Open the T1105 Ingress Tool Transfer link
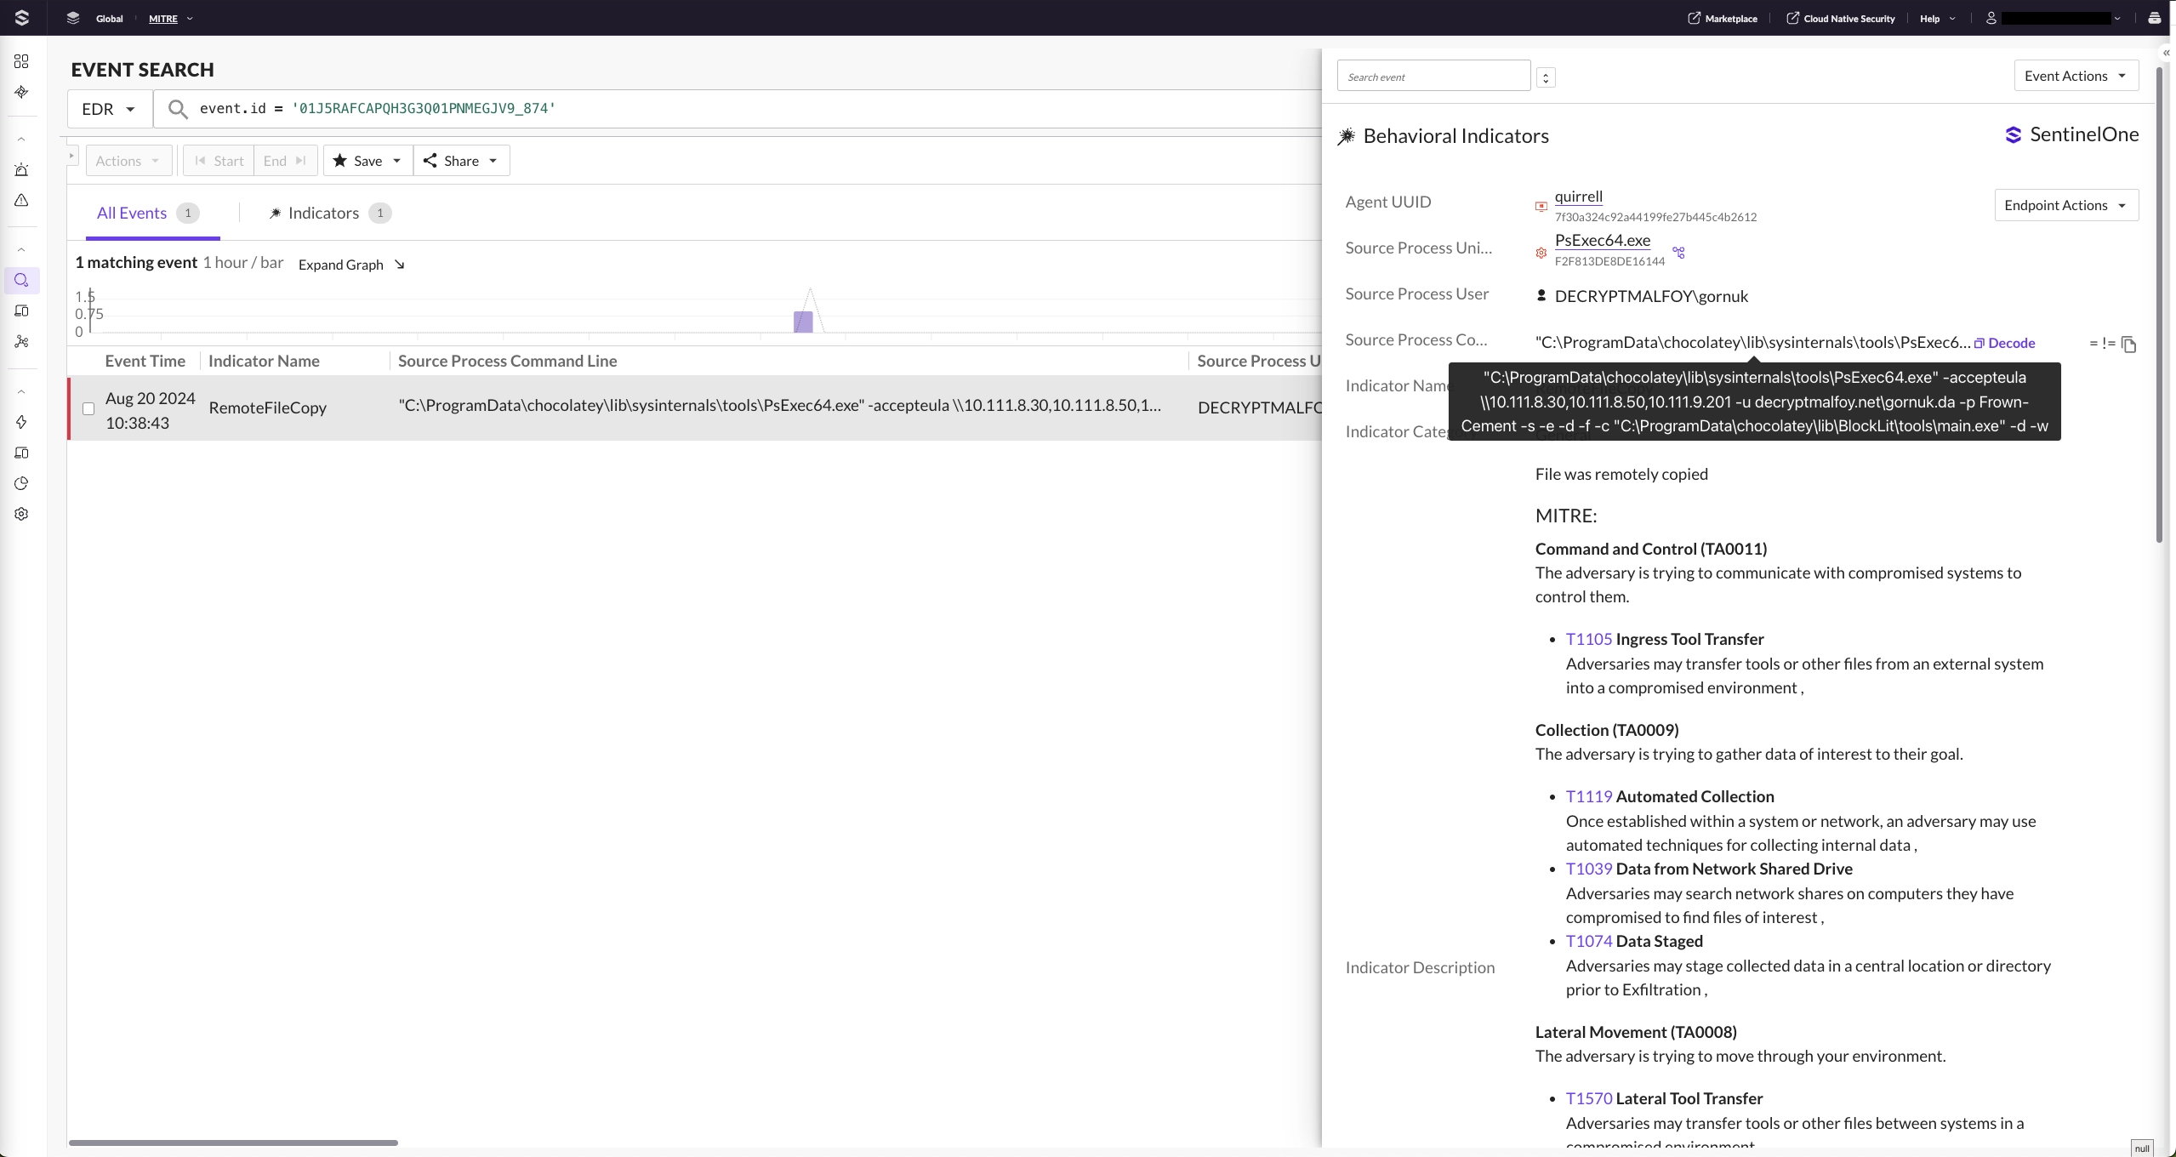The image size is (2176, 1157). (x=1588, y=639)
